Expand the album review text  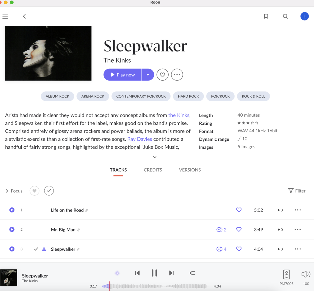pos(155,157)
